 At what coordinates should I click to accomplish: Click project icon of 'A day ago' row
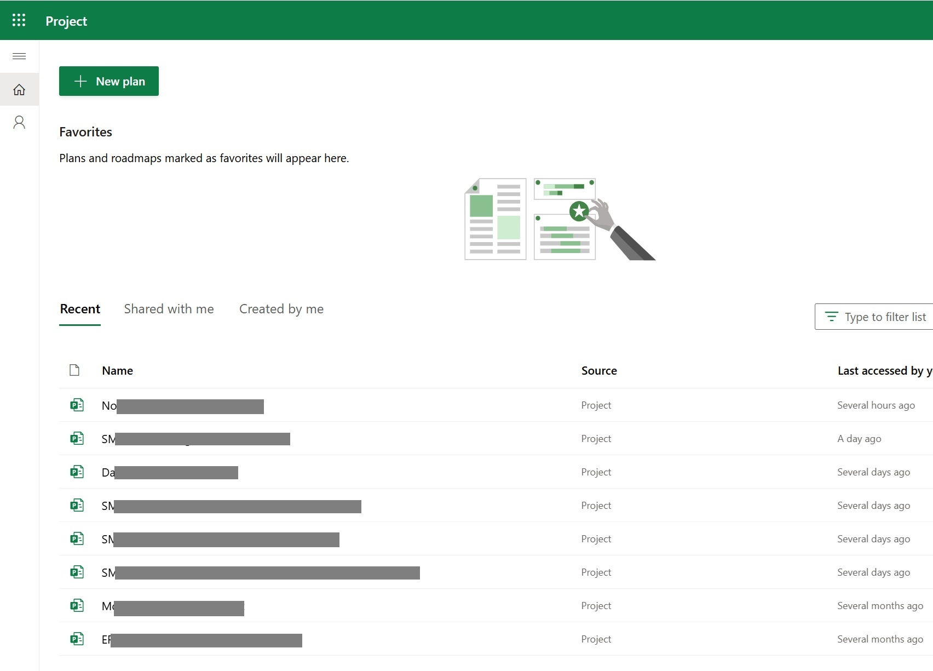[x=77, y=439]
